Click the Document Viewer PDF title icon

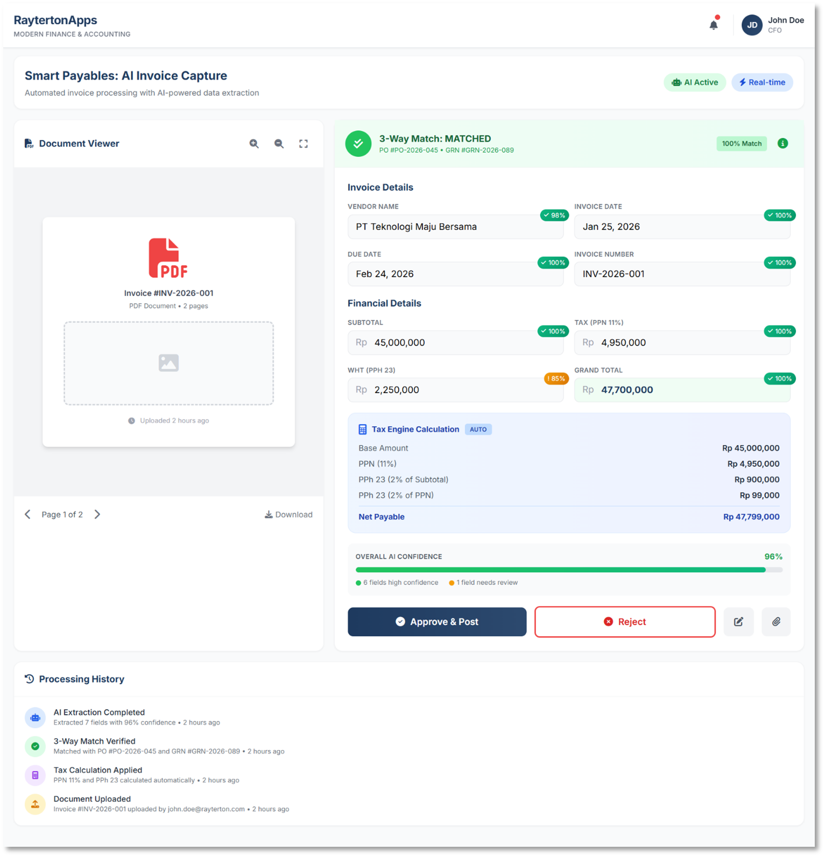click(29, 144)
